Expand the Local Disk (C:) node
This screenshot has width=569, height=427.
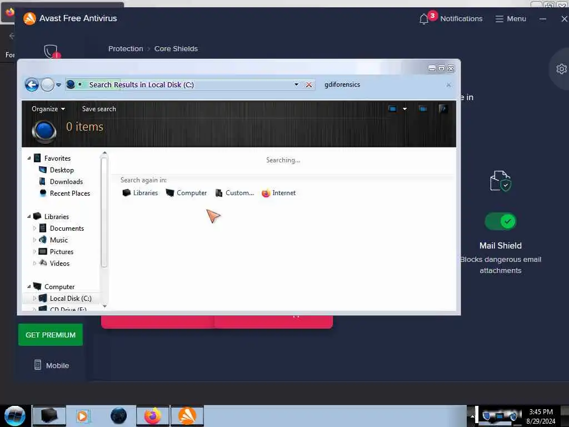click(34, 298)
